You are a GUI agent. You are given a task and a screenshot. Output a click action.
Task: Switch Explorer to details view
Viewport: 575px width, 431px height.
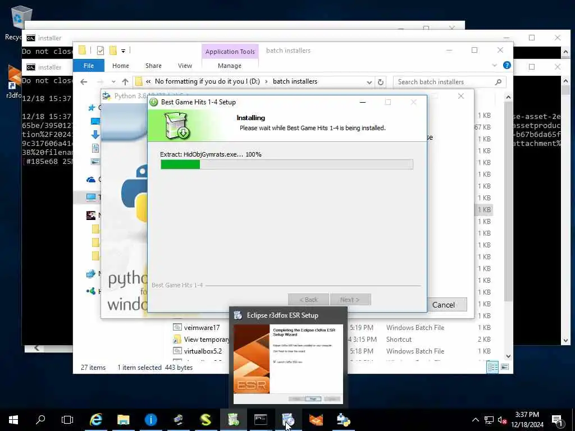coord(492,367)
